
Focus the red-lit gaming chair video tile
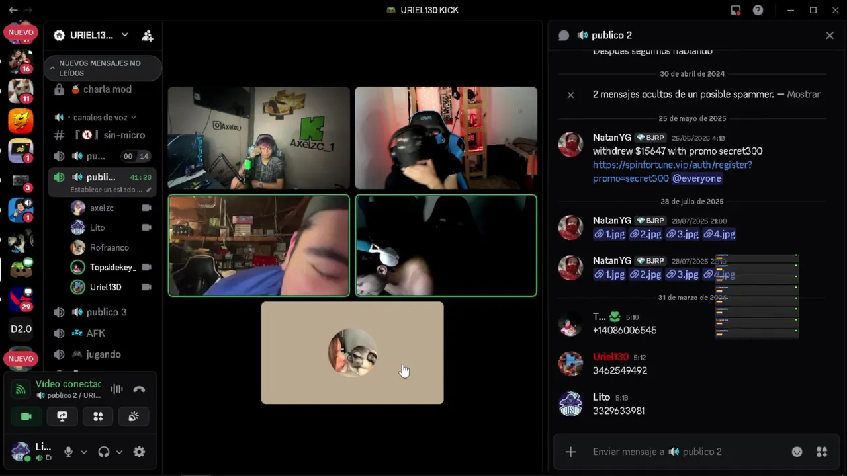[x=446, y=138]
